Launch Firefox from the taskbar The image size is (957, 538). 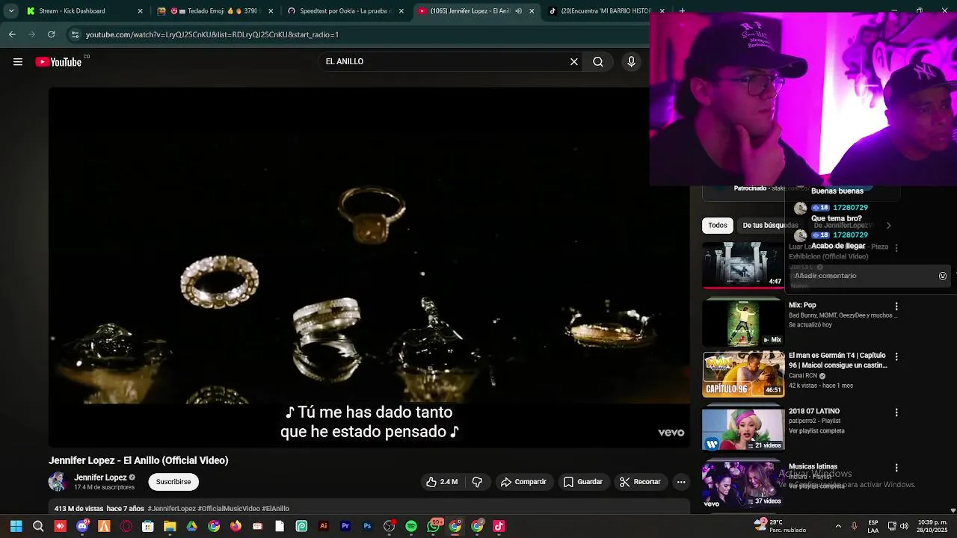click(x=236, y=526)
